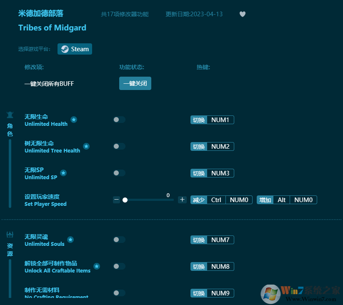
Task: Click the star badge beside Unlimited Souls
Action: coord(70,240)
